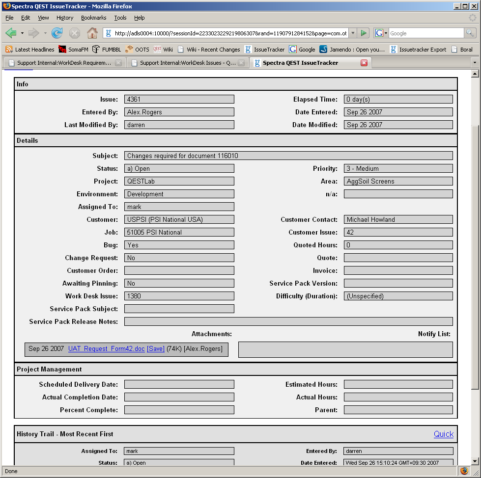The image size is (481, 478).
Task: Click inside the Subject field
Action: pyautogui.click(x=288, y=156)
